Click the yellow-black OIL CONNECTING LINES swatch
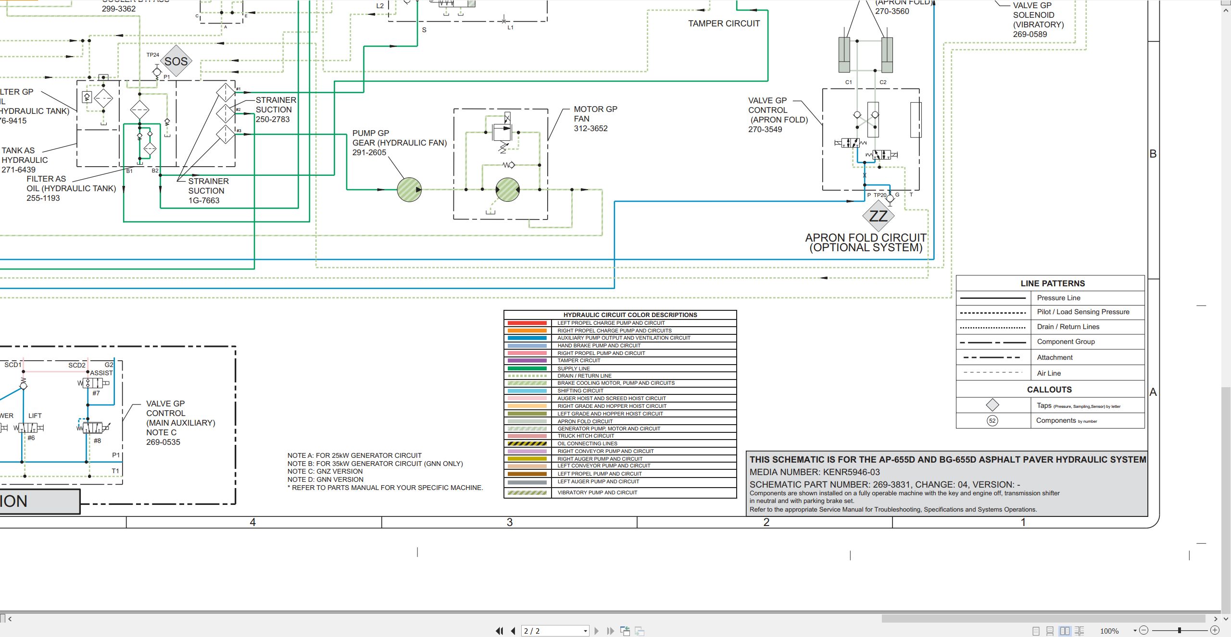The width and height of the screenshot is (1231, 637). coord(527,444)
